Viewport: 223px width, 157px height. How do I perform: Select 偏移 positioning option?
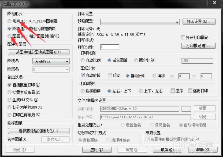[154, 76]
